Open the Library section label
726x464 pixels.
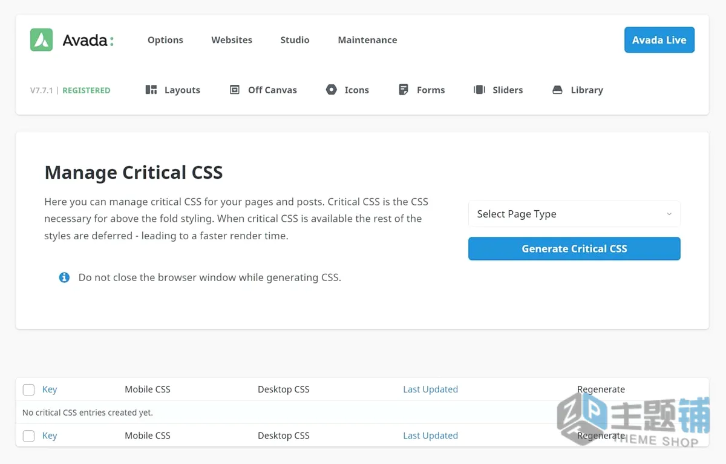(x=587, y=90)
